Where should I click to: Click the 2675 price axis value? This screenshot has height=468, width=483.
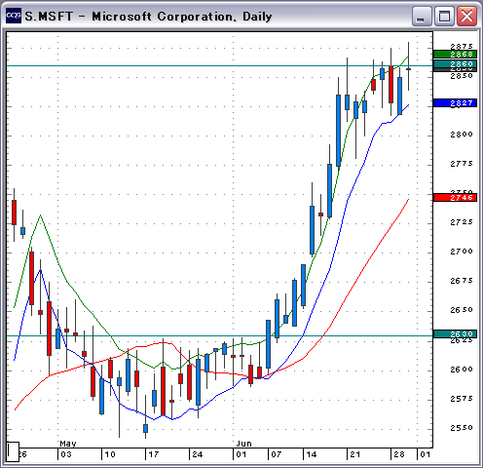pyautogui.click(x=462, y=281)
